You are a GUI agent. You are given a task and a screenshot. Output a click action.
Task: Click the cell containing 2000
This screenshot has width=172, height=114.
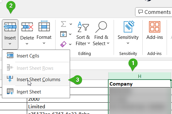tap(68, 99)
